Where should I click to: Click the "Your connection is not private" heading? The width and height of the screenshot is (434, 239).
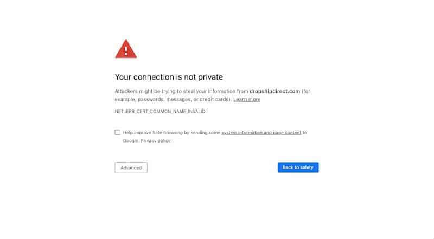(x=169, y=77)
